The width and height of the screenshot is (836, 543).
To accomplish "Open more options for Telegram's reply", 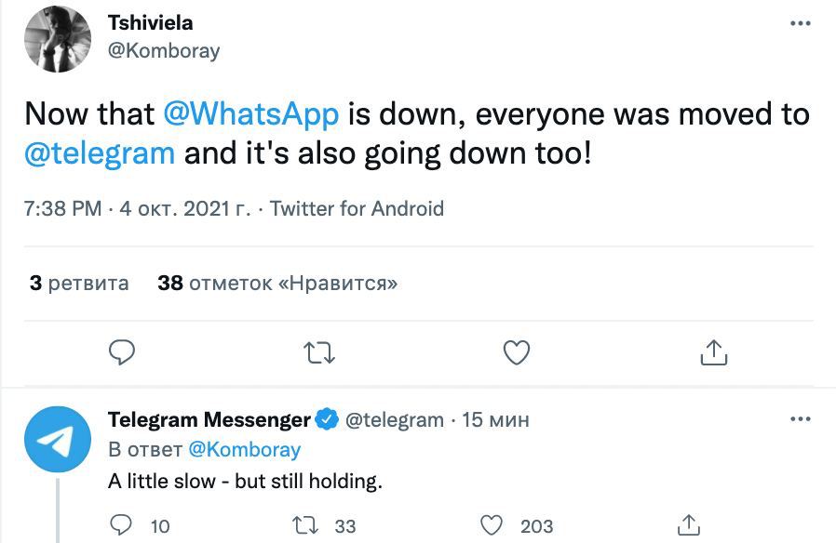I will click(800, 419).
